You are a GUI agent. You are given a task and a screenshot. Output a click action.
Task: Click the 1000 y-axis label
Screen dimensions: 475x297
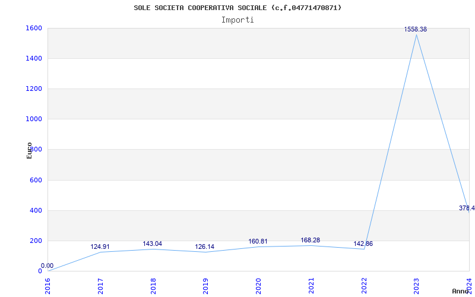click(34, 119)
